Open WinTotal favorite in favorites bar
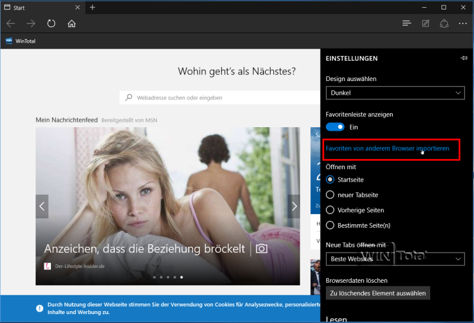474x323 pixels. pyautogui.click(x=21, y=41)
